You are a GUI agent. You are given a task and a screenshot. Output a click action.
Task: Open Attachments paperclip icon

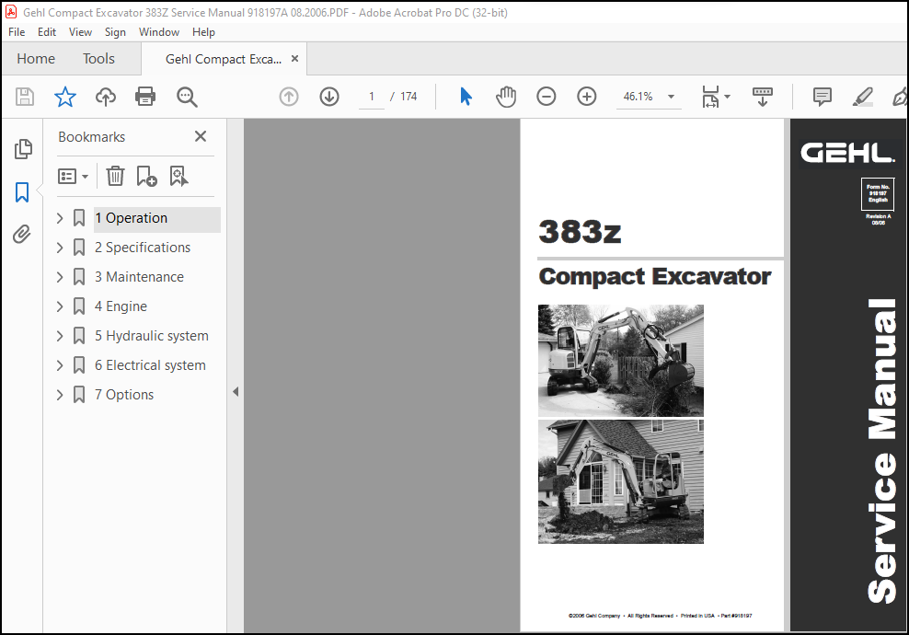click(x=22, y=235)
